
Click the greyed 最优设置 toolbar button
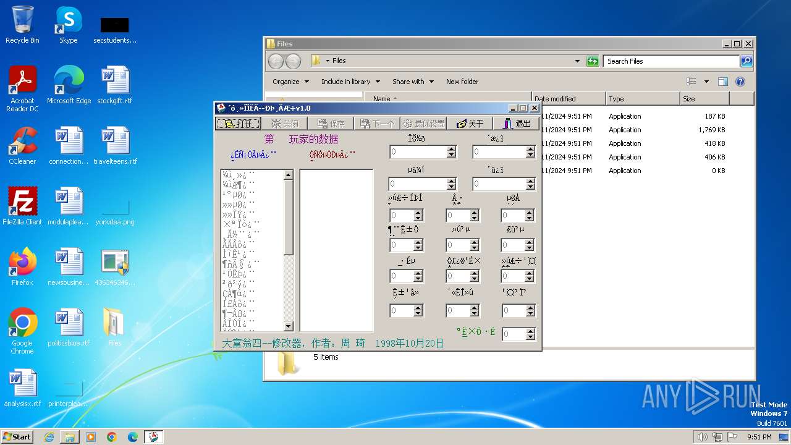click(423, 124)
